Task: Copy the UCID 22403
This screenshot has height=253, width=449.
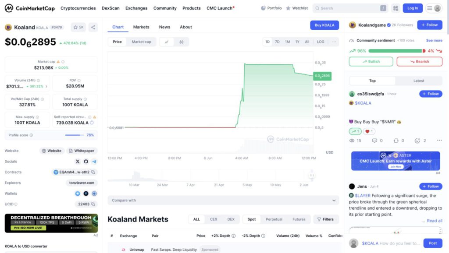Action: 93,204
